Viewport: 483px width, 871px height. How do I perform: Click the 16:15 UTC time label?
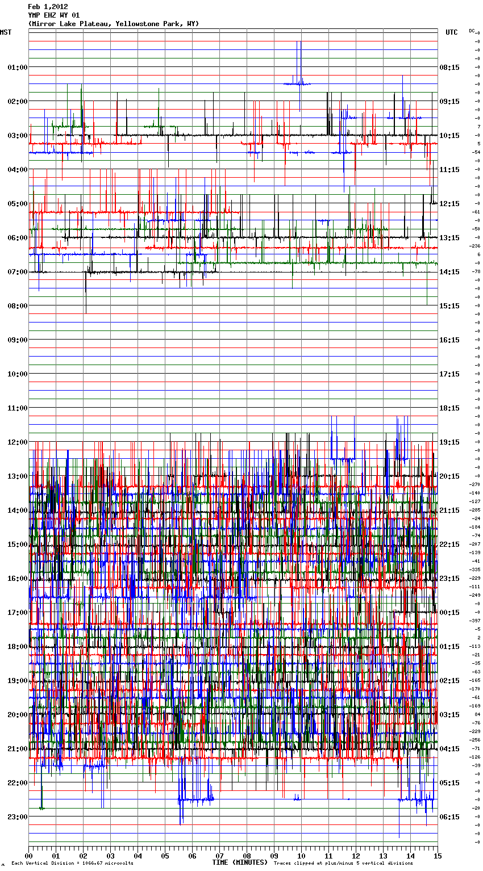click(449, 340)
